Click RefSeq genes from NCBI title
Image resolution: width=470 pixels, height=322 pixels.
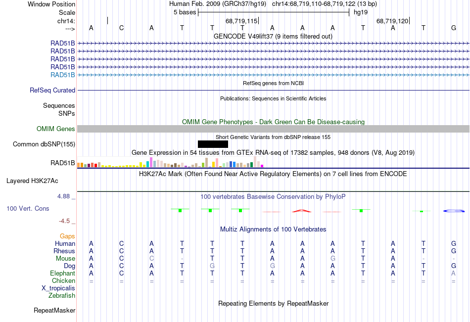coord(274,83)
